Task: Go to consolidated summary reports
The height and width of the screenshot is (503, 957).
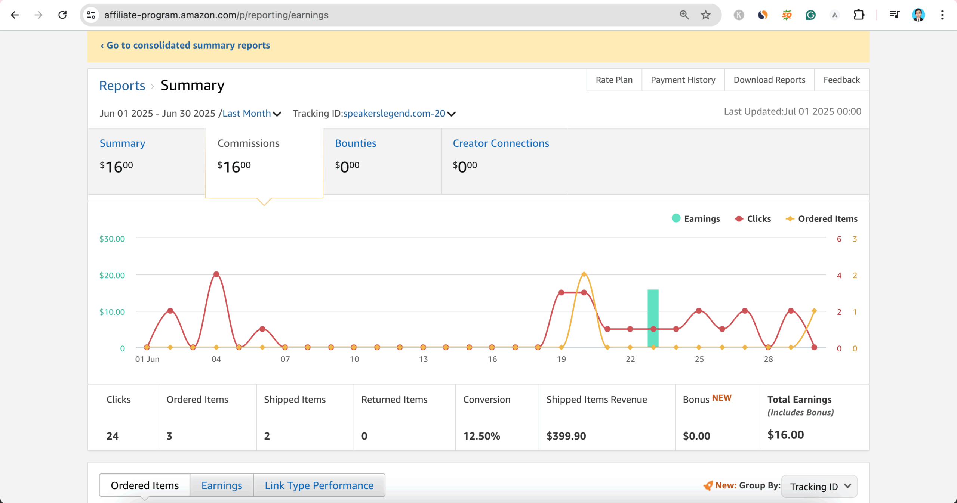Action: coord(185,45)
